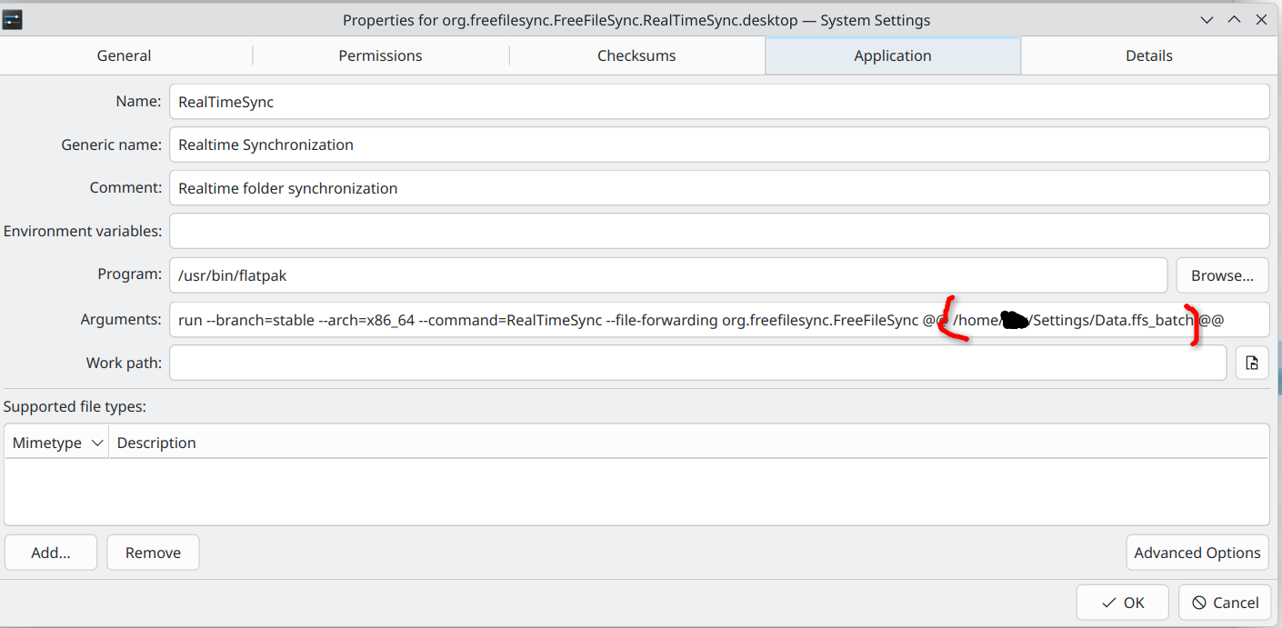This screenshot has height=628, width=1282.
Task: Click the System Settings title bar icon
Action: click(x=13, y=19)
